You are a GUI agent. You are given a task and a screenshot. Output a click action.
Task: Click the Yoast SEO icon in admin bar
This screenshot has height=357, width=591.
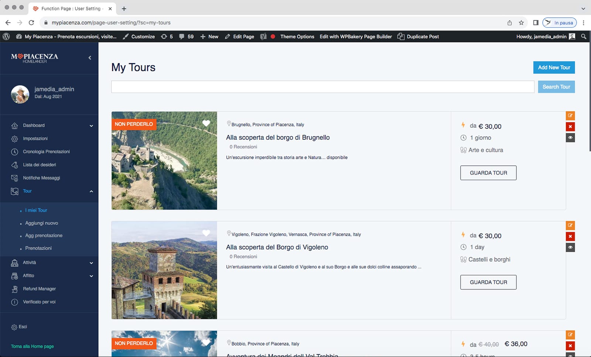tap(263, 37)
